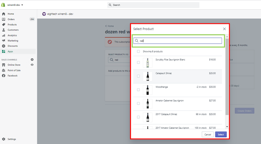Click the dialog search field containing red
The width and height of the screenshot is (261, 144).
coord(178,41)
